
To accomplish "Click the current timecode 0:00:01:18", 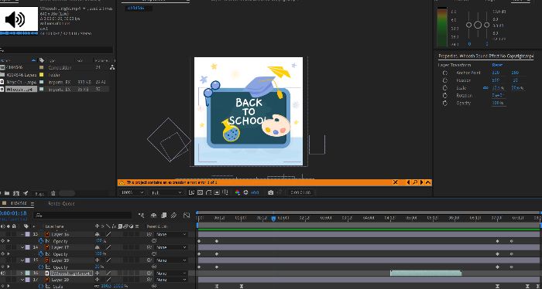I will 13,213.
